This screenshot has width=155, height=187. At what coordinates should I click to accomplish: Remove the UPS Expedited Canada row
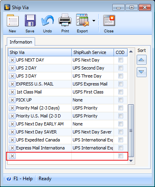click(12, 140)
